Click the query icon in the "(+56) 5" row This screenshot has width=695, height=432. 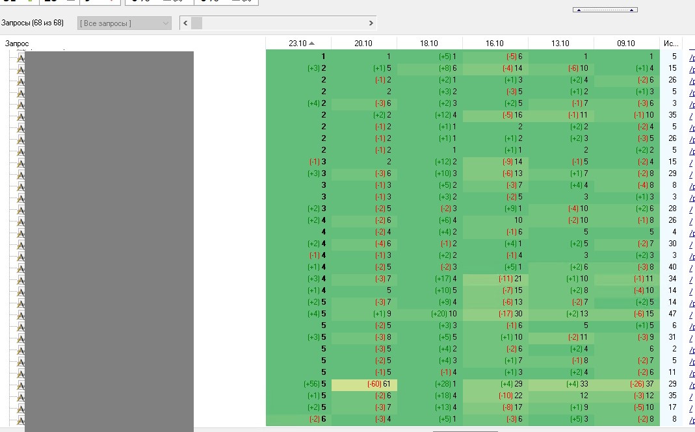tap(20, 385)
